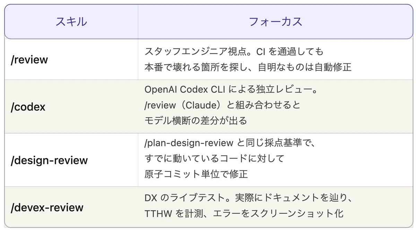Image resolution: width=416 pixels, height=230 pixels.
Task: Click the line /review（Claude）と組み合わせると
Action: pyautogui.click(x=223, y=105)
